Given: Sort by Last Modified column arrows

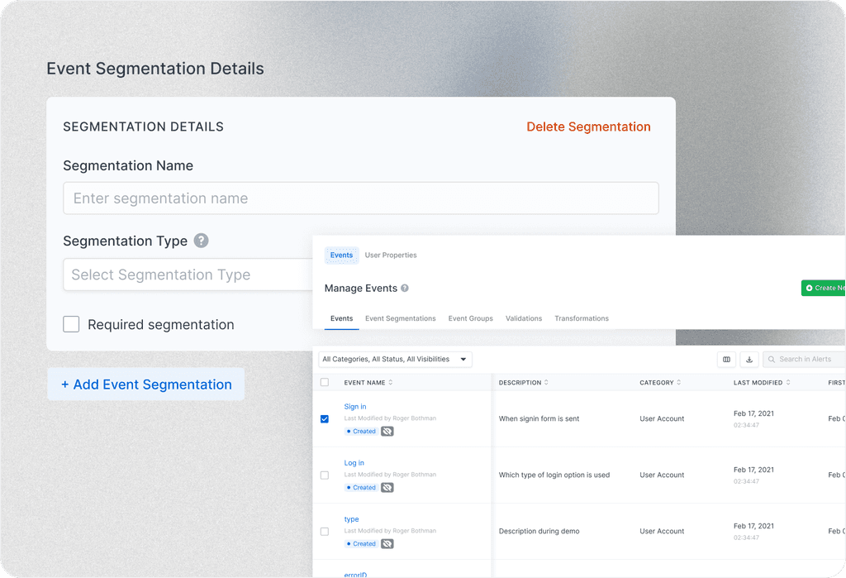Looking at the screenshot, I should coord(788,383).
